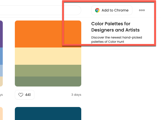Open the three-dot more options menu

tap(142, 10)
